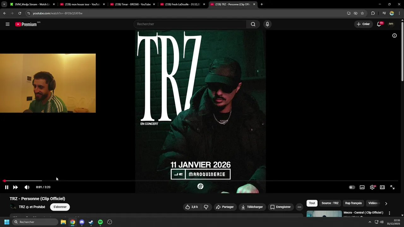The image size is (404, 227).
Task: Like the video (2,8 k)
Action: coord(192,207)
